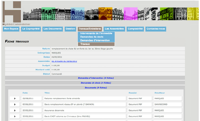200x121 pixels.
Task: Expand the Assurance décennale row arrow
Action: pos(15,111)
